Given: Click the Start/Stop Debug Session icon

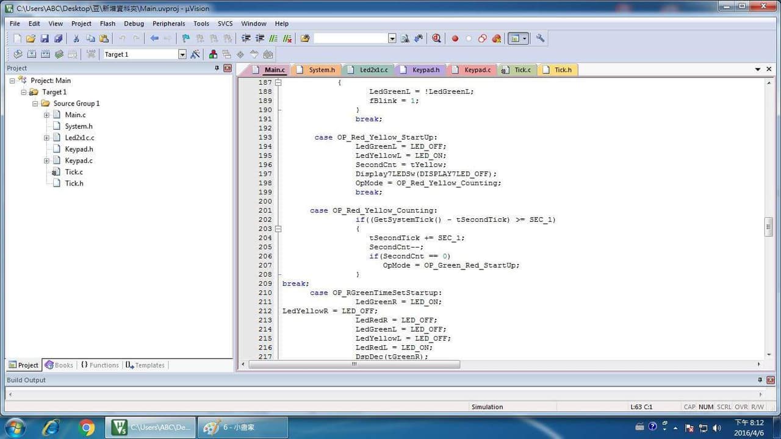Looking at the screenshot, I should tap(436, 38).
